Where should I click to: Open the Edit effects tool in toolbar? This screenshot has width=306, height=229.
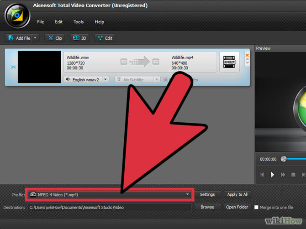click(x=105, y=38)
